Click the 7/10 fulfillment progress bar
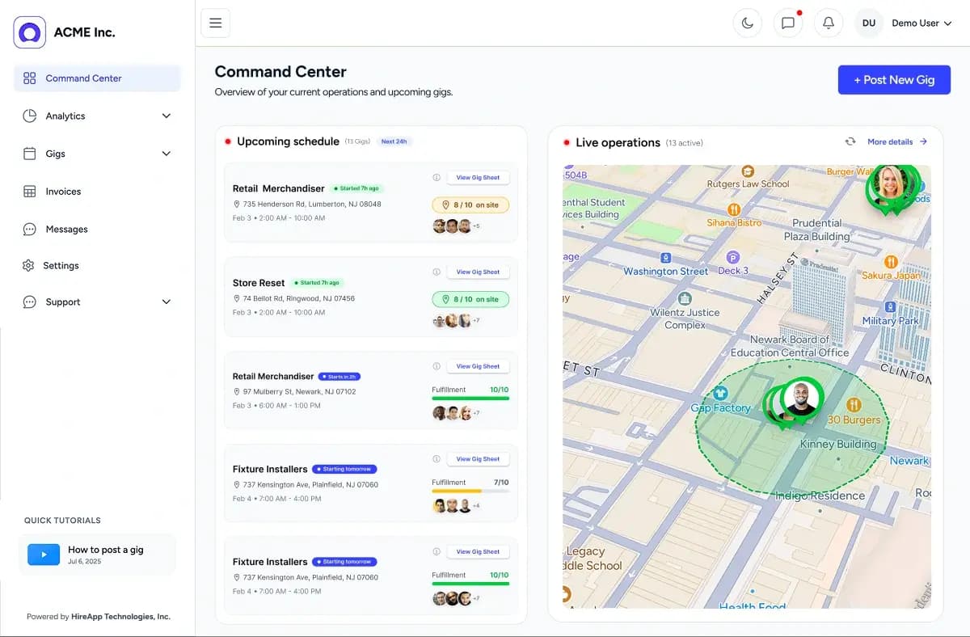The image size is (970, 637). (470, 491)
